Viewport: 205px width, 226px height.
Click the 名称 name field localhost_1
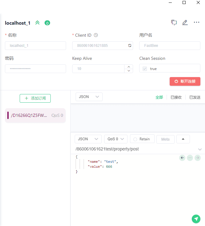[x=35, y=46]
